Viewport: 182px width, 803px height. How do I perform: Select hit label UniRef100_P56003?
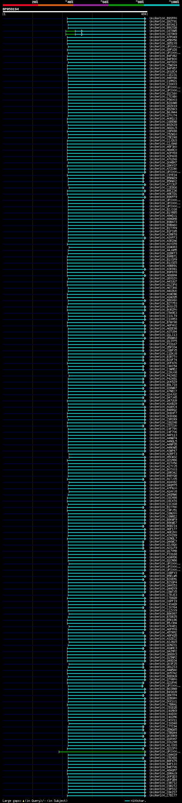click(163, 100)
